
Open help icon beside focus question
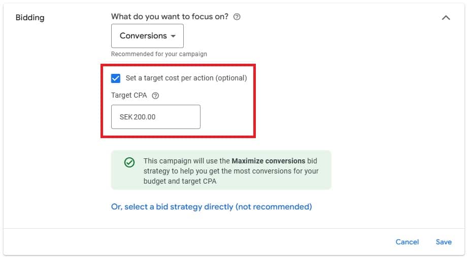click(x=237, y=17)
